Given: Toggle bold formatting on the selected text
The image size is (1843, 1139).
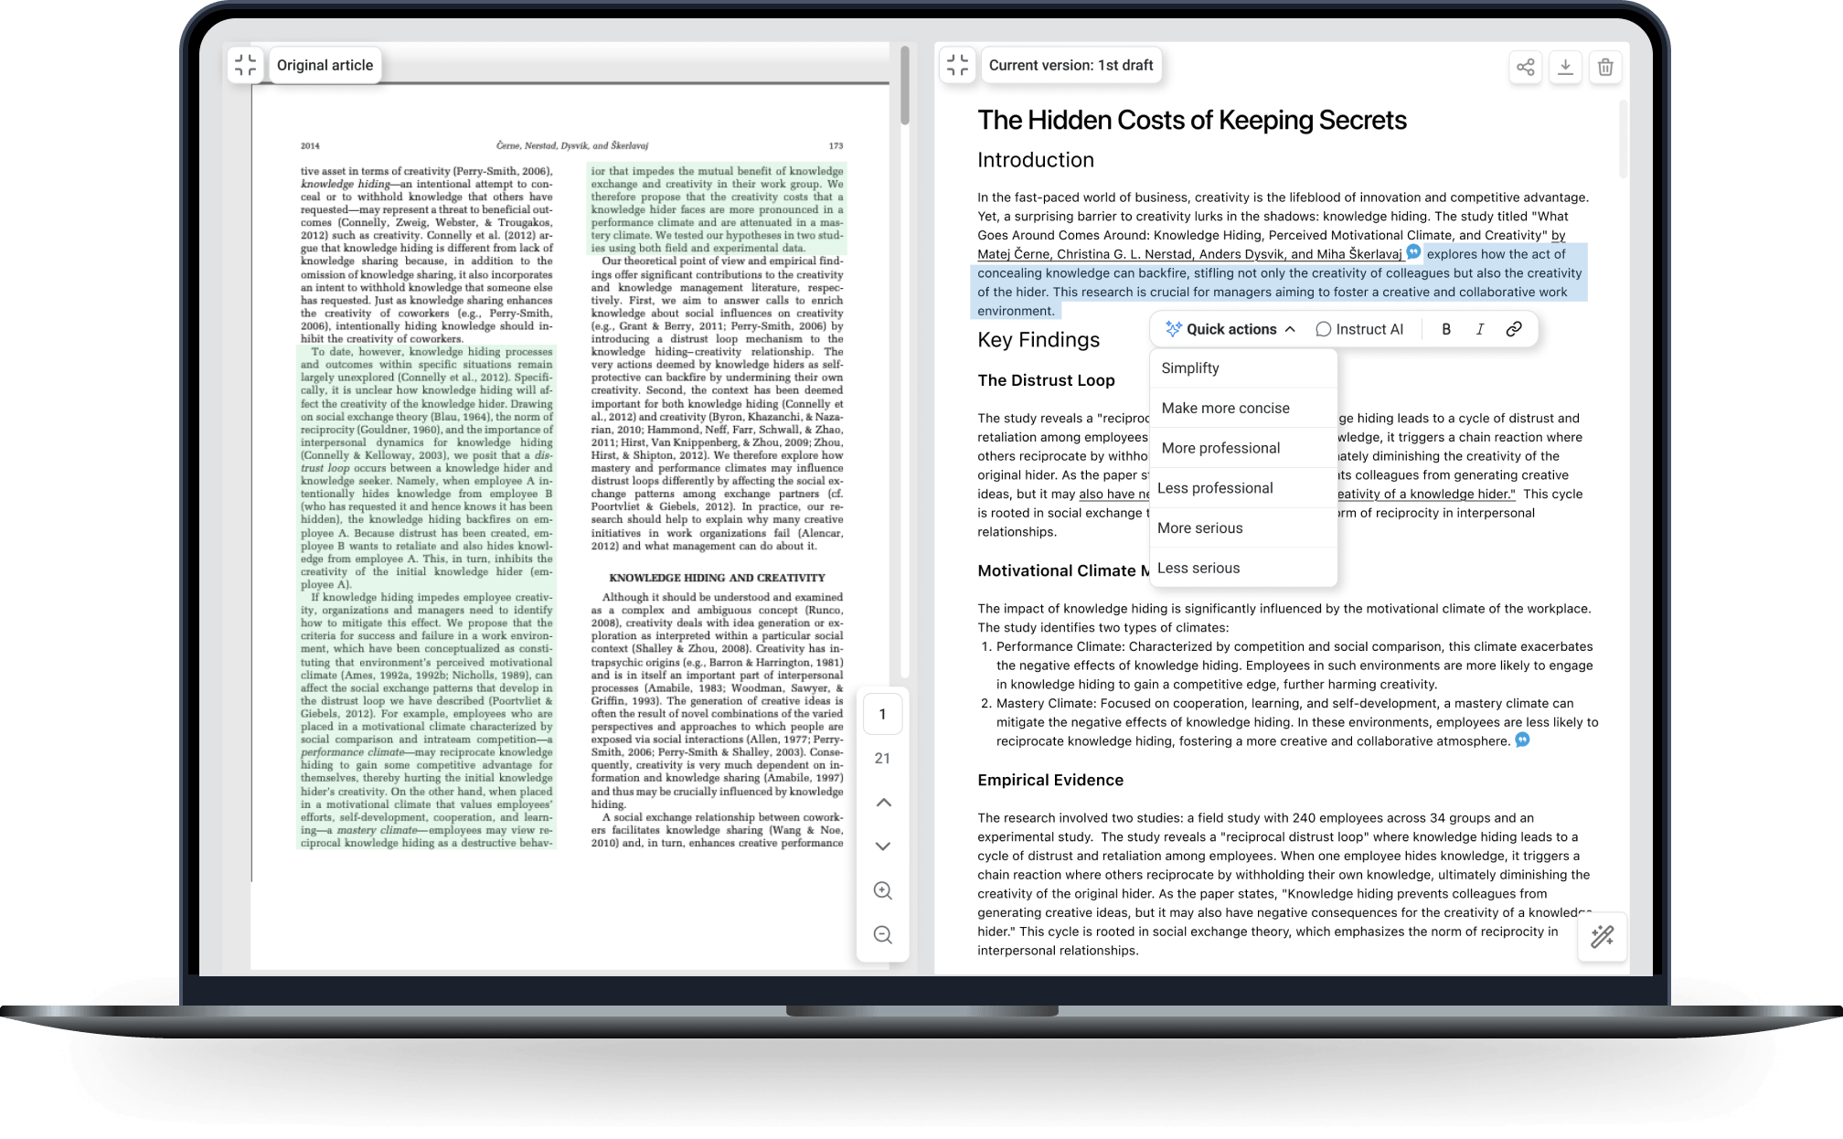Looking at the screenshot, I should [x=1445, y=329].
